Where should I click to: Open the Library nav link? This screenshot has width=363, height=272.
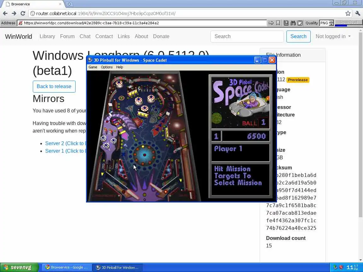[47, 36]
